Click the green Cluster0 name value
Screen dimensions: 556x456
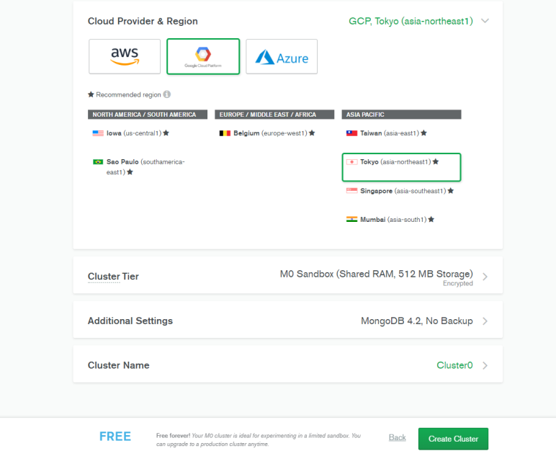(454, 365)
